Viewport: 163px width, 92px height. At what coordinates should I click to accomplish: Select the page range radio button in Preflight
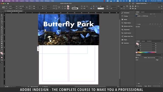point(153,86)
